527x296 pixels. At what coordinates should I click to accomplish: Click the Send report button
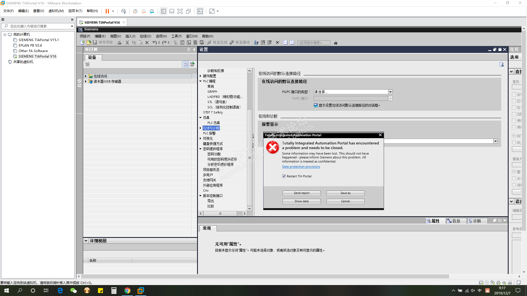[301, 193]
